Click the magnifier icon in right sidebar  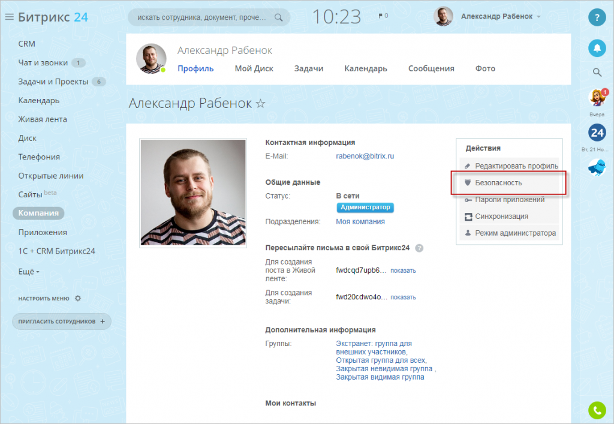(597, 72)
